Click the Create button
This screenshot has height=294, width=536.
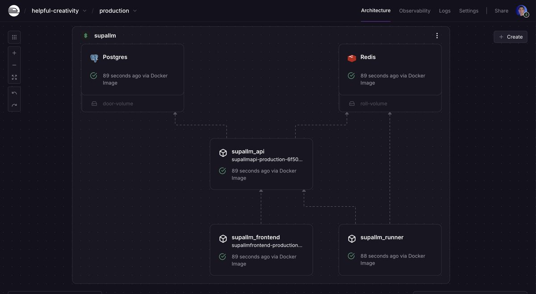point(511,37)
